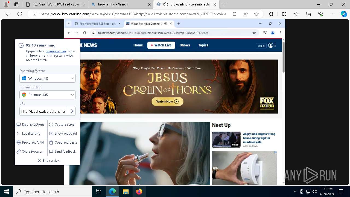
Task: Bookmark page with Chrome star icon
Action: pos(254,33)
